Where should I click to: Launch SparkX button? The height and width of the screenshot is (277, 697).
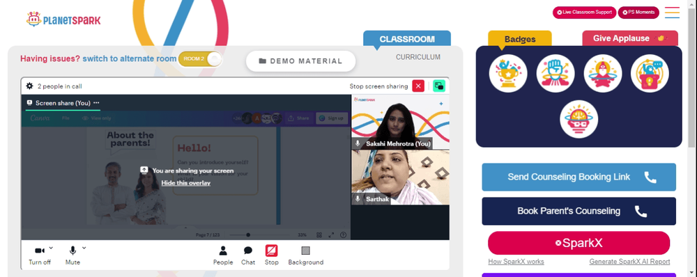[x=579, y=243]
